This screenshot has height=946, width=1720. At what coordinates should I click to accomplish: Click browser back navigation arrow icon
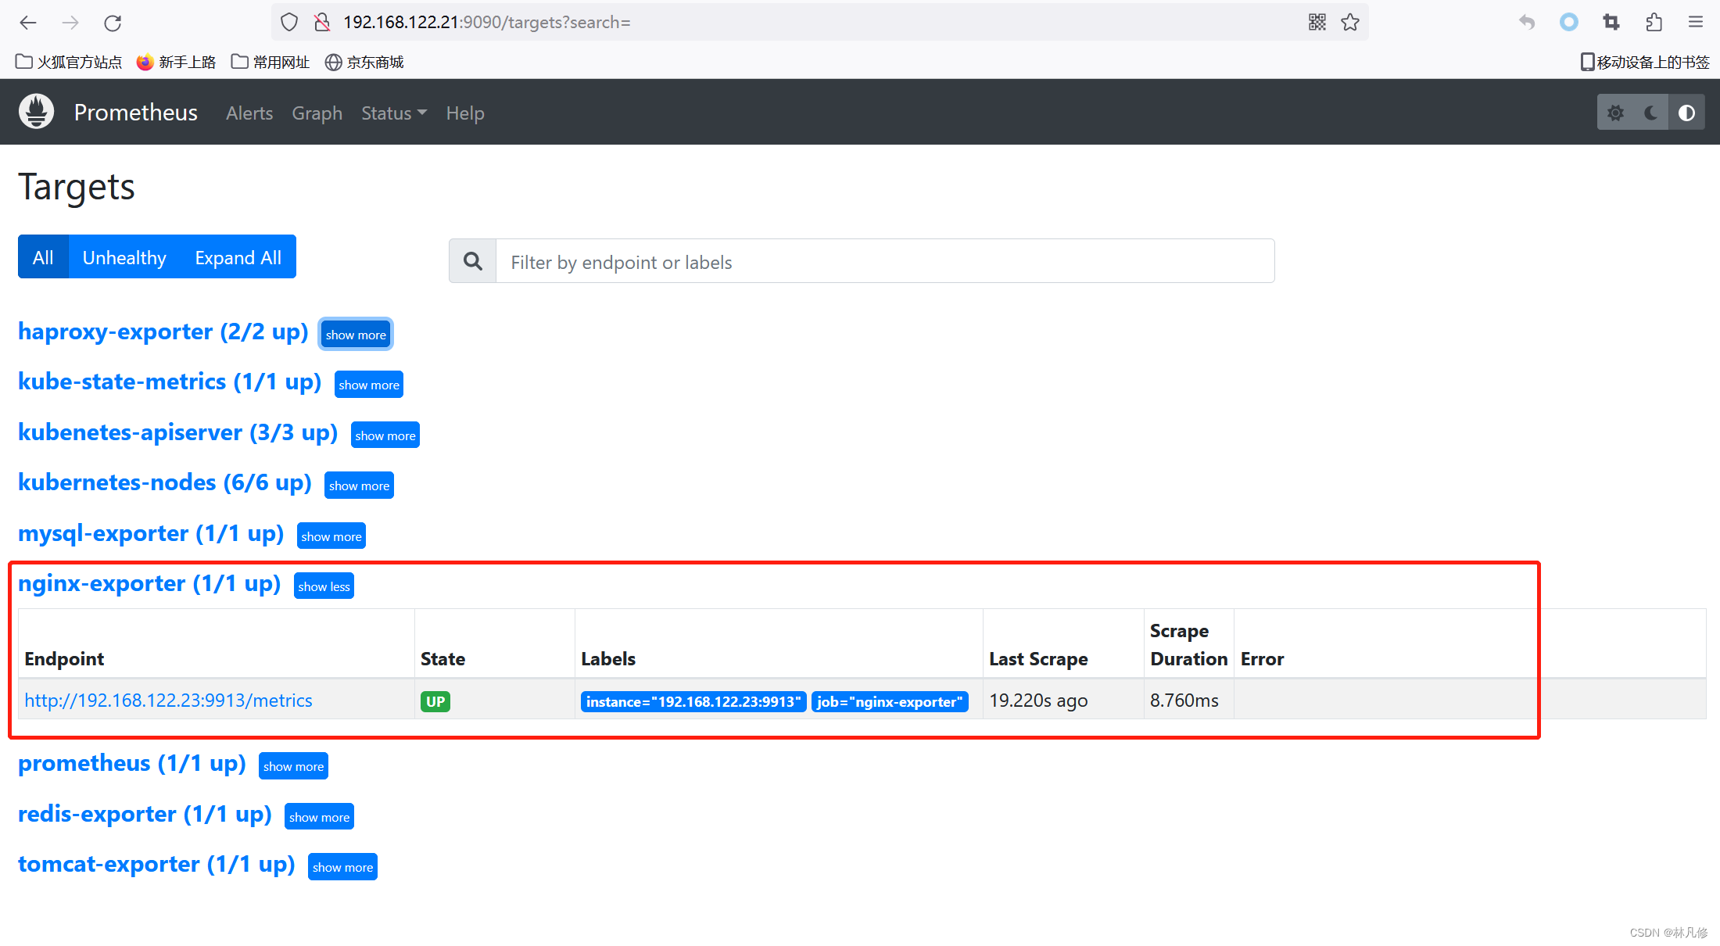click(x=28, y=21)
